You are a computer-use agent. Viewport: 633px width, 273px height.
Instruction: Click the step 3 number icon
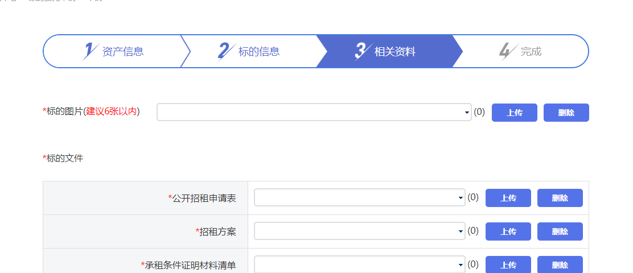tap(361, 51)
